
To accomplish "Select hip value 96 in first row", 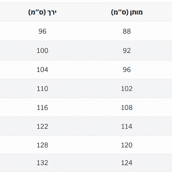I will click(x=42, y=31).
